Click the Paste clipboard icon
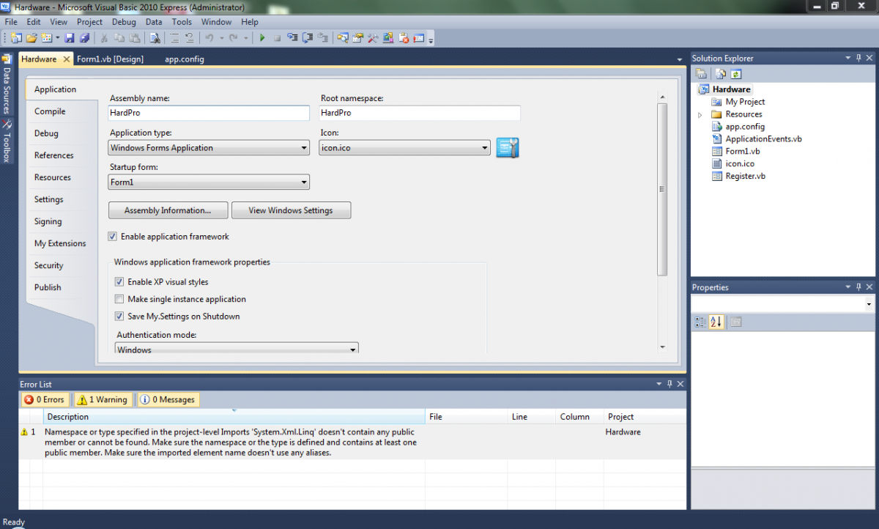The height and width of the screenshot is (529, 879). pos(135,37)
